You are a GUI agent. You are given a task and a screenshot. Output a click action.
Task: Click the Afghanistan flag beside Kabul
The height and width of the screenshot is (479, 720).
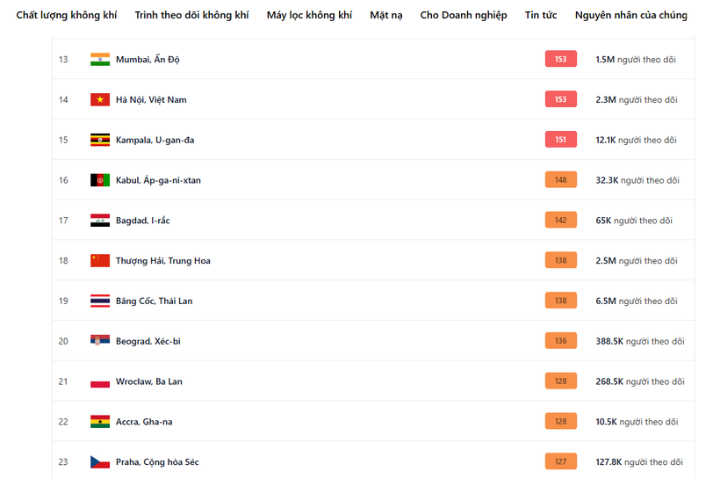coord(99,180)
